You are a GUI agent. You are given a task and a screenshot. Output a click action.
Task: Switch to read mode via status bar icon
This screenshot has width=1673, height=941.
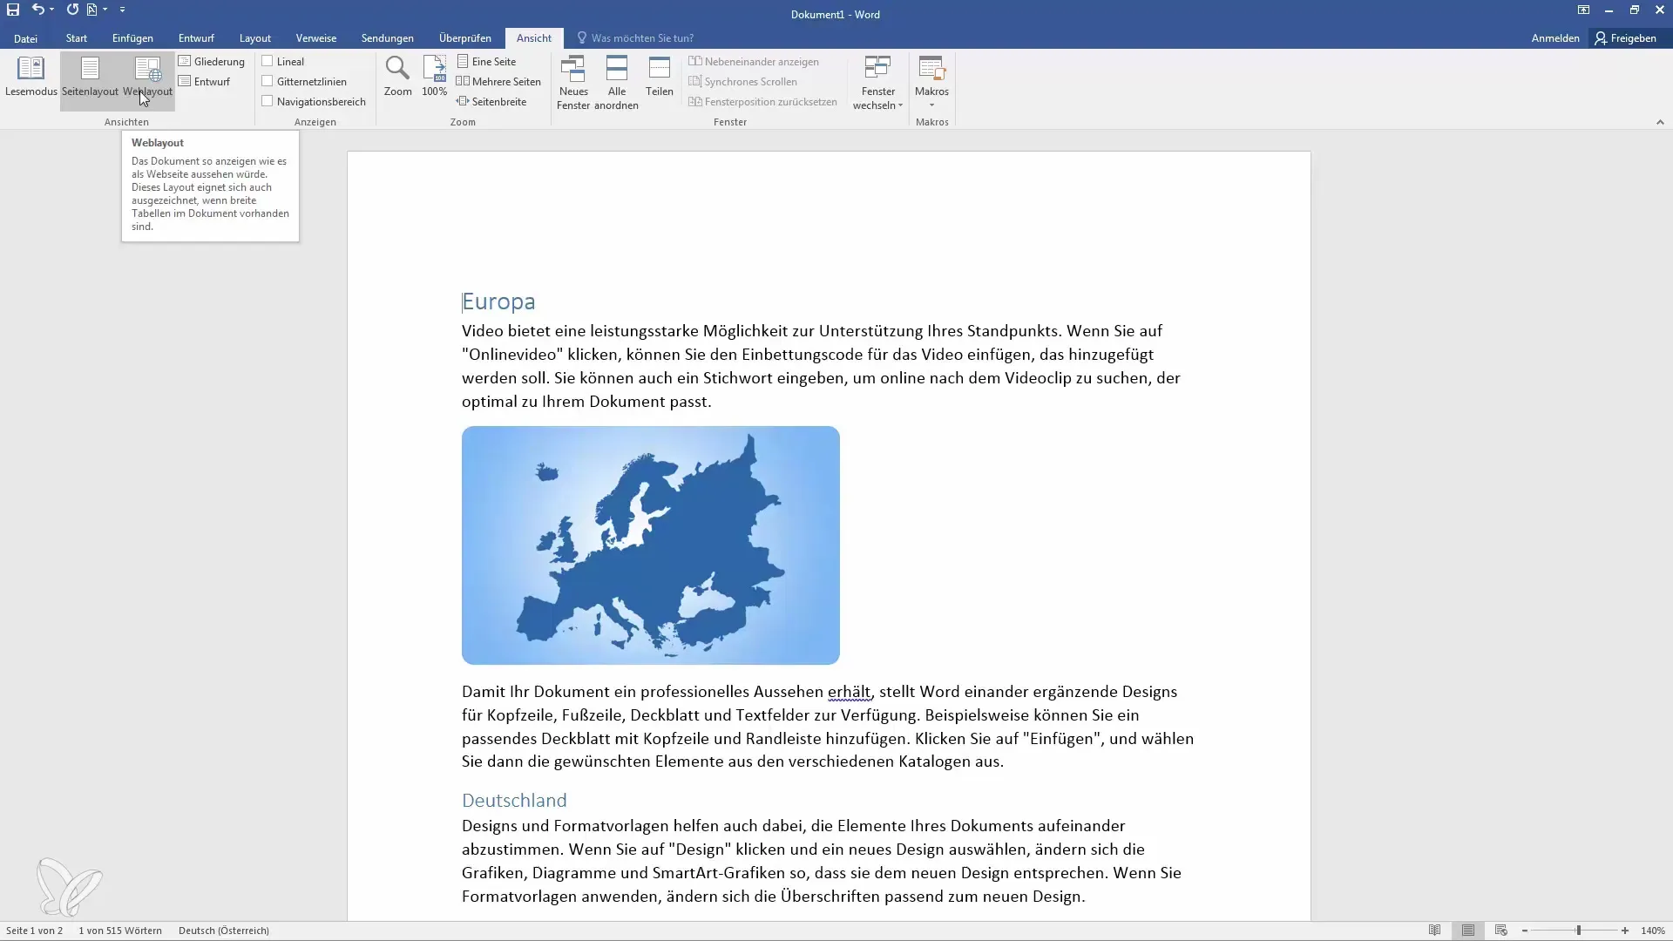click(x=1435, y=931)
